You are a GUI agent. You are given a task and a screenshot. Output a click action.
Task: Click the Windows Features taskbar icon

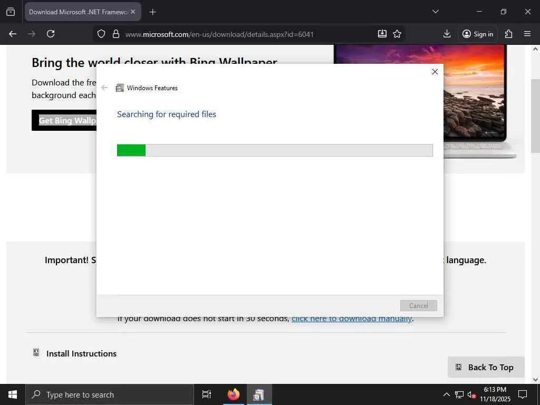point(258,394)
